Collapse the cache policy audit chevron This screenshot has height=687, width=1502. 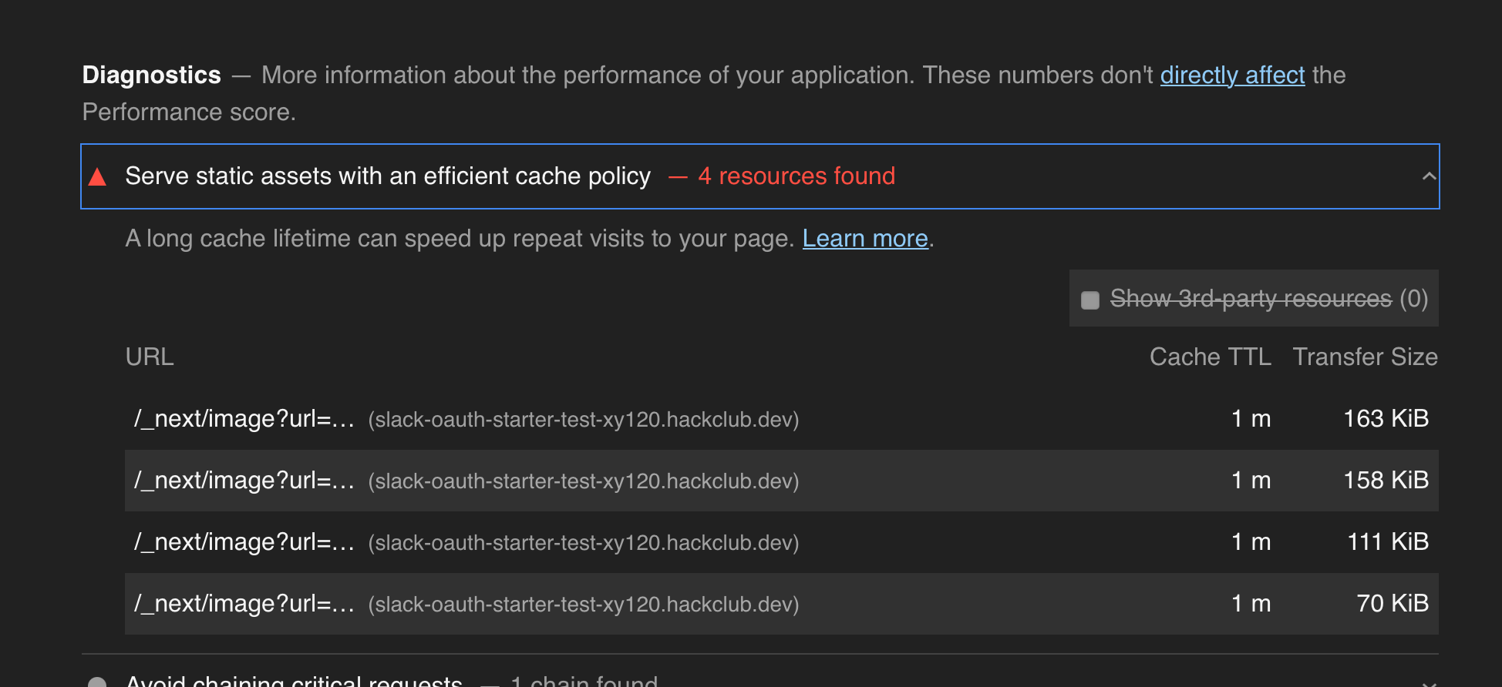coord(1429,176)
